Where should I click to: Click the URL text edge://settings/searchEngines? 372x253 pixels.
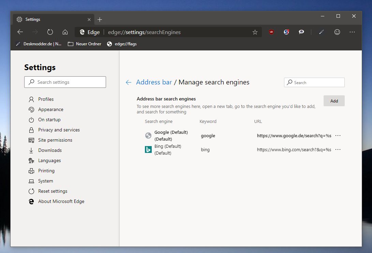coord(144,32)
